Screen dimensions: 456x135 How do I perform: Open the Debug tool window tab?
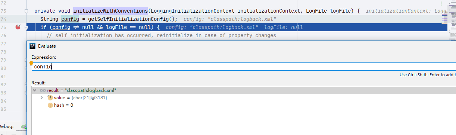[7, 126]
